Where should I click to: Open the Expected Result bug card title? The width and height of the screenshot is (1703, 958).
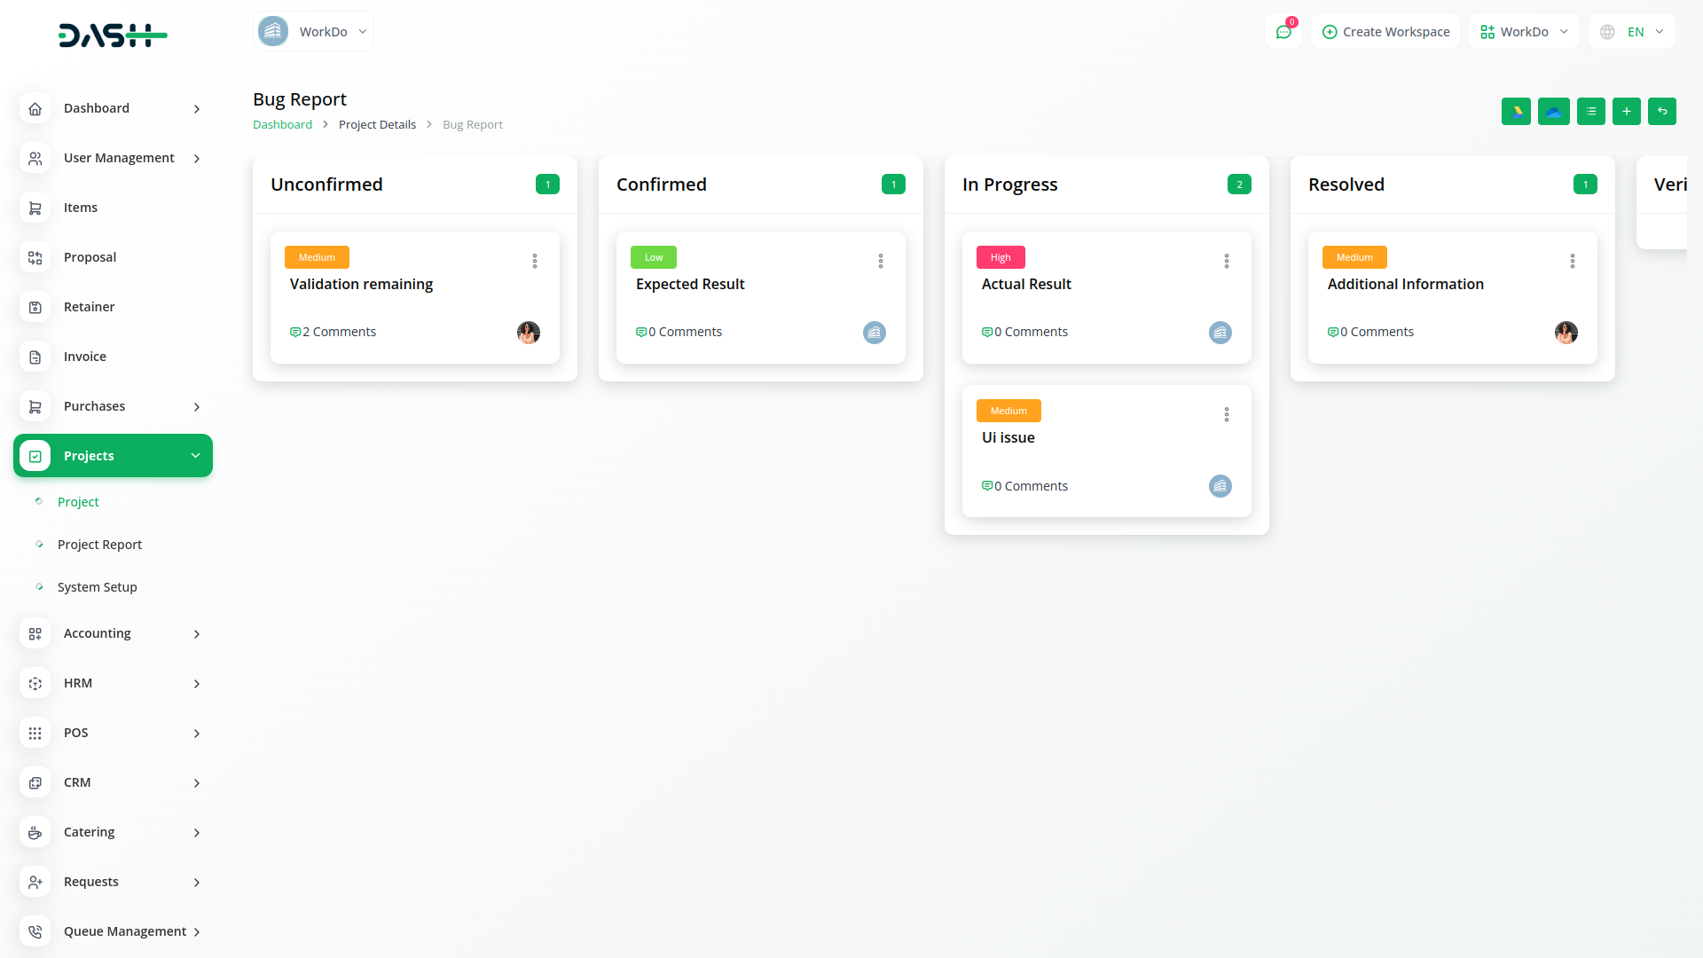(x=689, y=284)
